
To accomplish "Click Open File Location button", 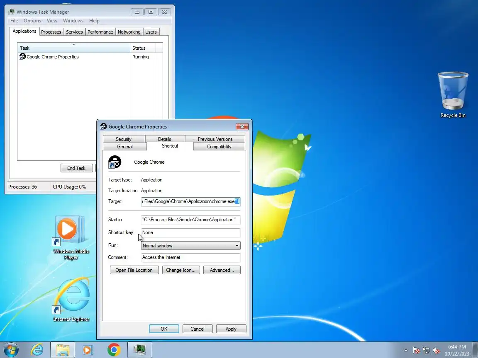I will coord(134,270).
